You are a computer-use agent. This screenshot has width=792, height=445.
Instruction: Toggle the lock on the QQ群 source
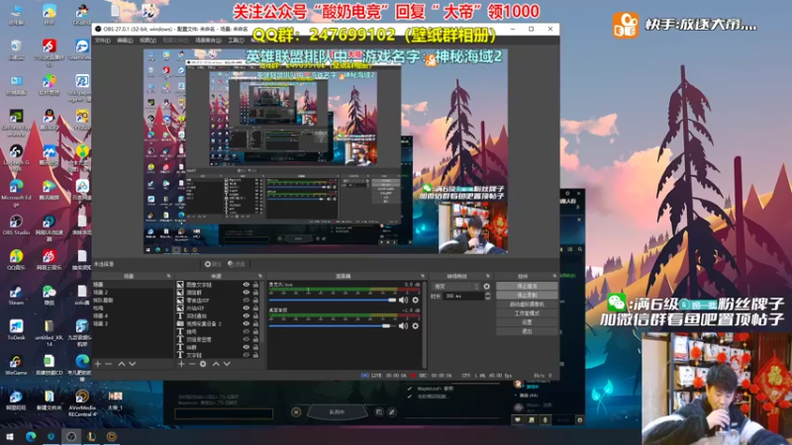[x=255, y=347]
